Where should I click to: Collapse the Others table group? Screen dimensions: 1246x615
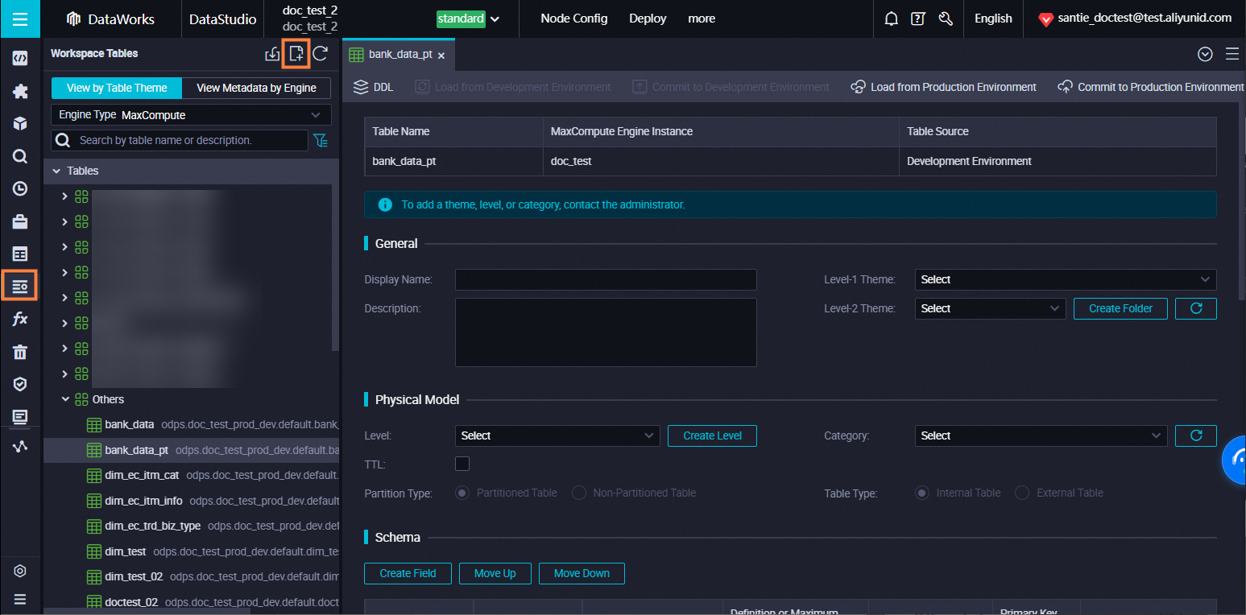click(66, 399)
